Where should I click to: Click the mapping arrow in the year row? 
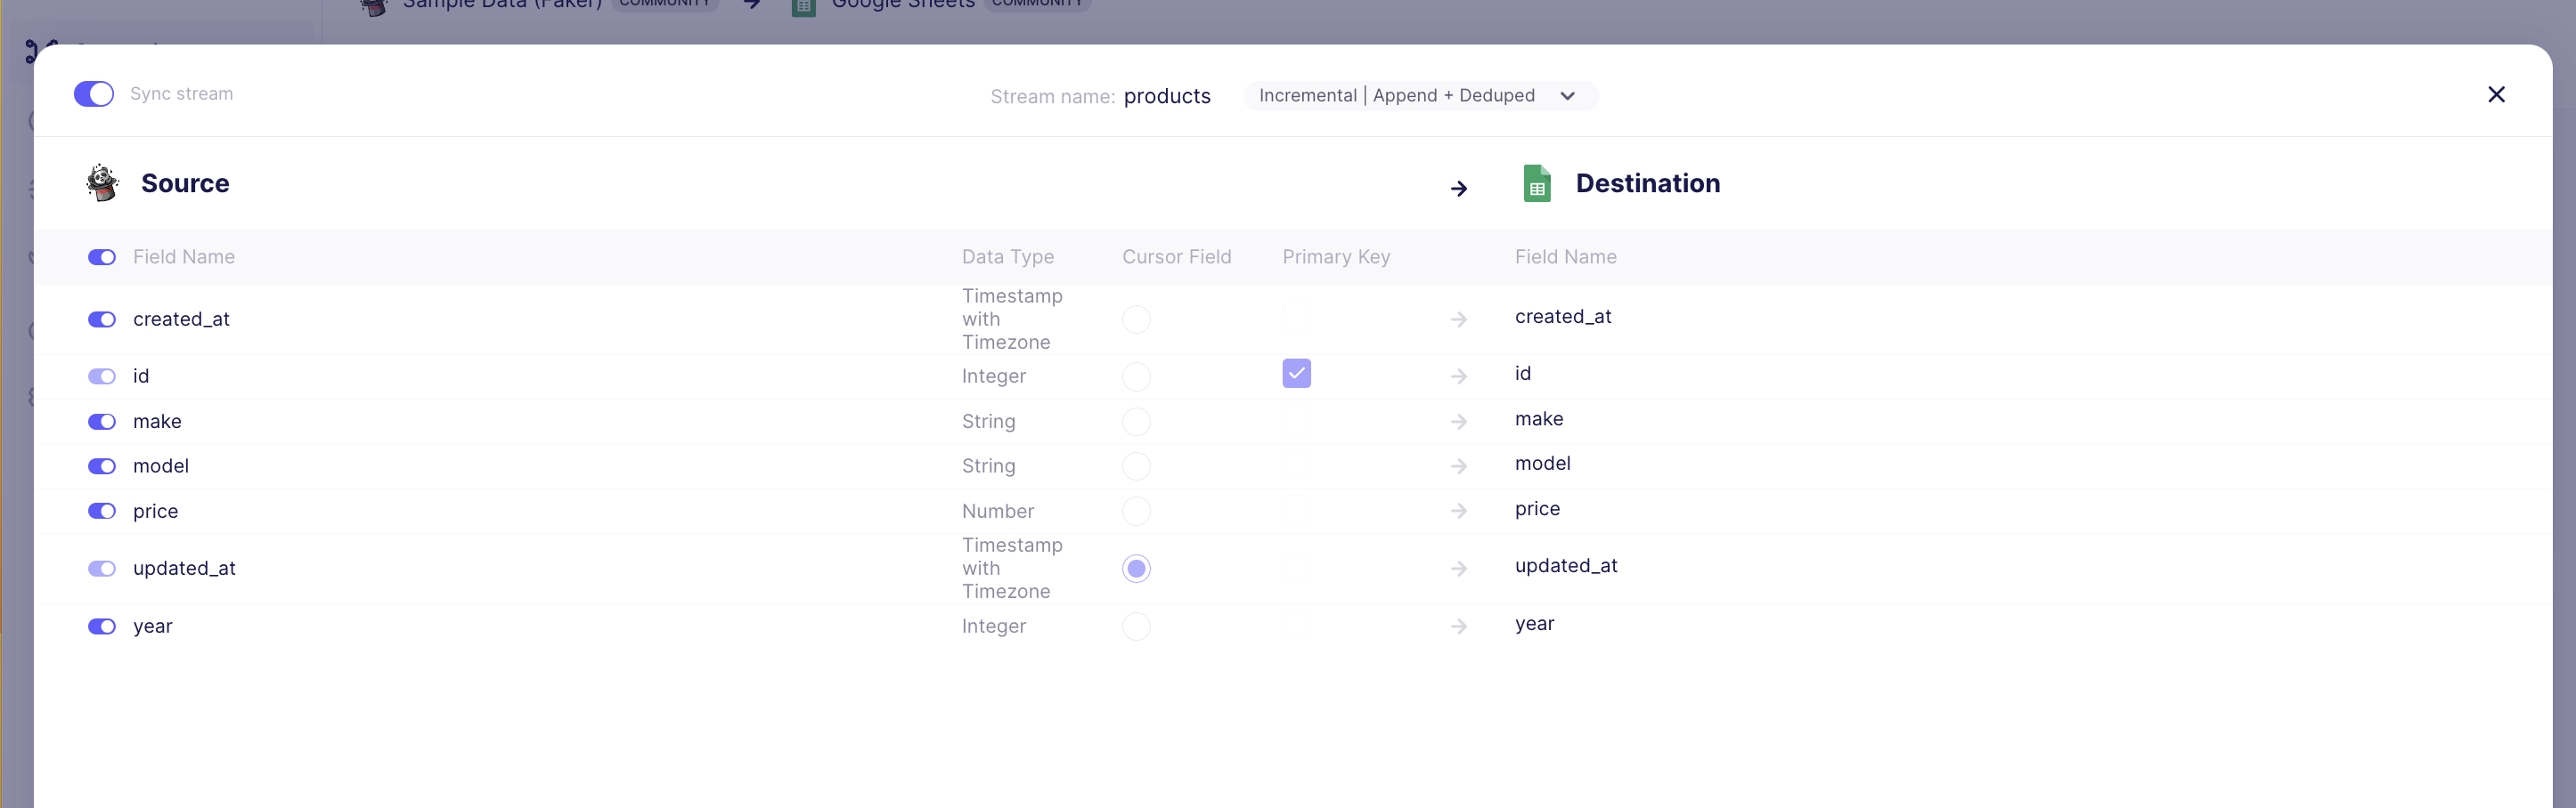1458,626
